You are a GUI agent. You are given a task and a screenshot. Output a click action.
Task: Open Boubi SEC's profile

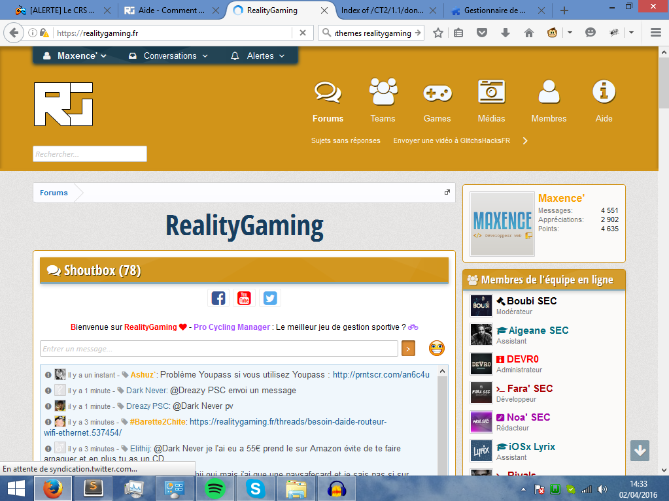[x=532, y=300]
